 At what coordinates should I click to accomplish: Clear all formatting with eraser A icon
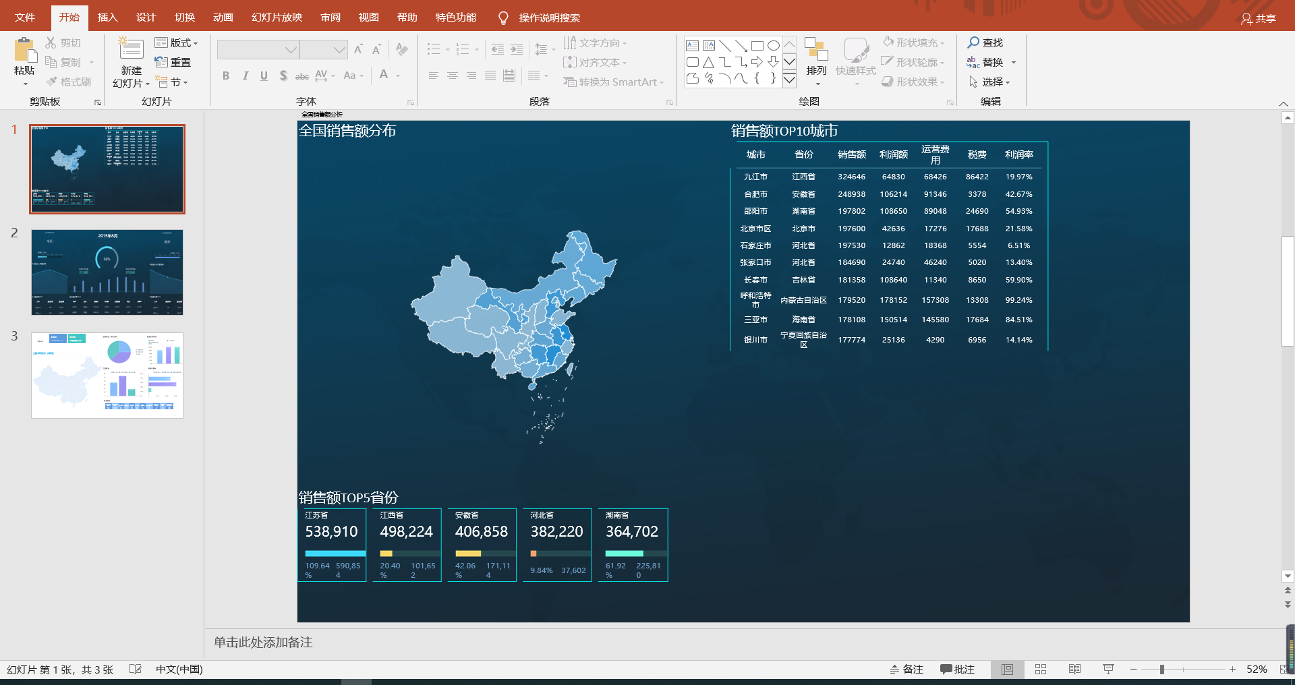pos(402,49)
